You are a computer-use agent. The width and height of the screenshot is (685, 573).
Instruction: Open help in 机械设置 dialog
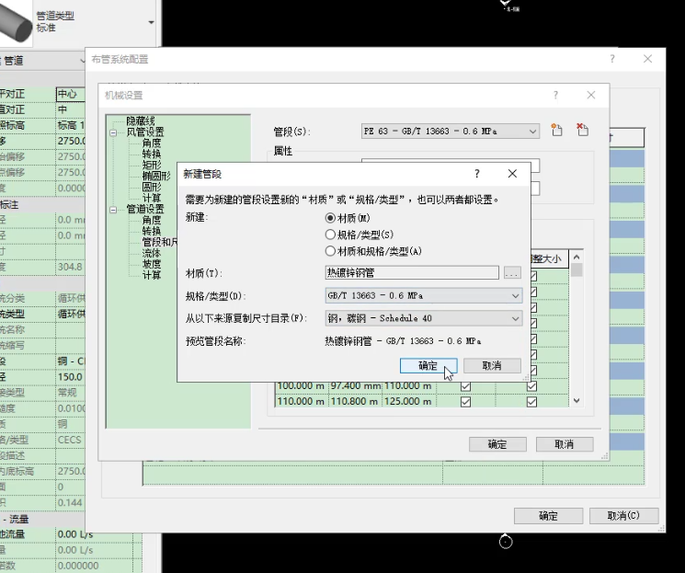point(555,95)
